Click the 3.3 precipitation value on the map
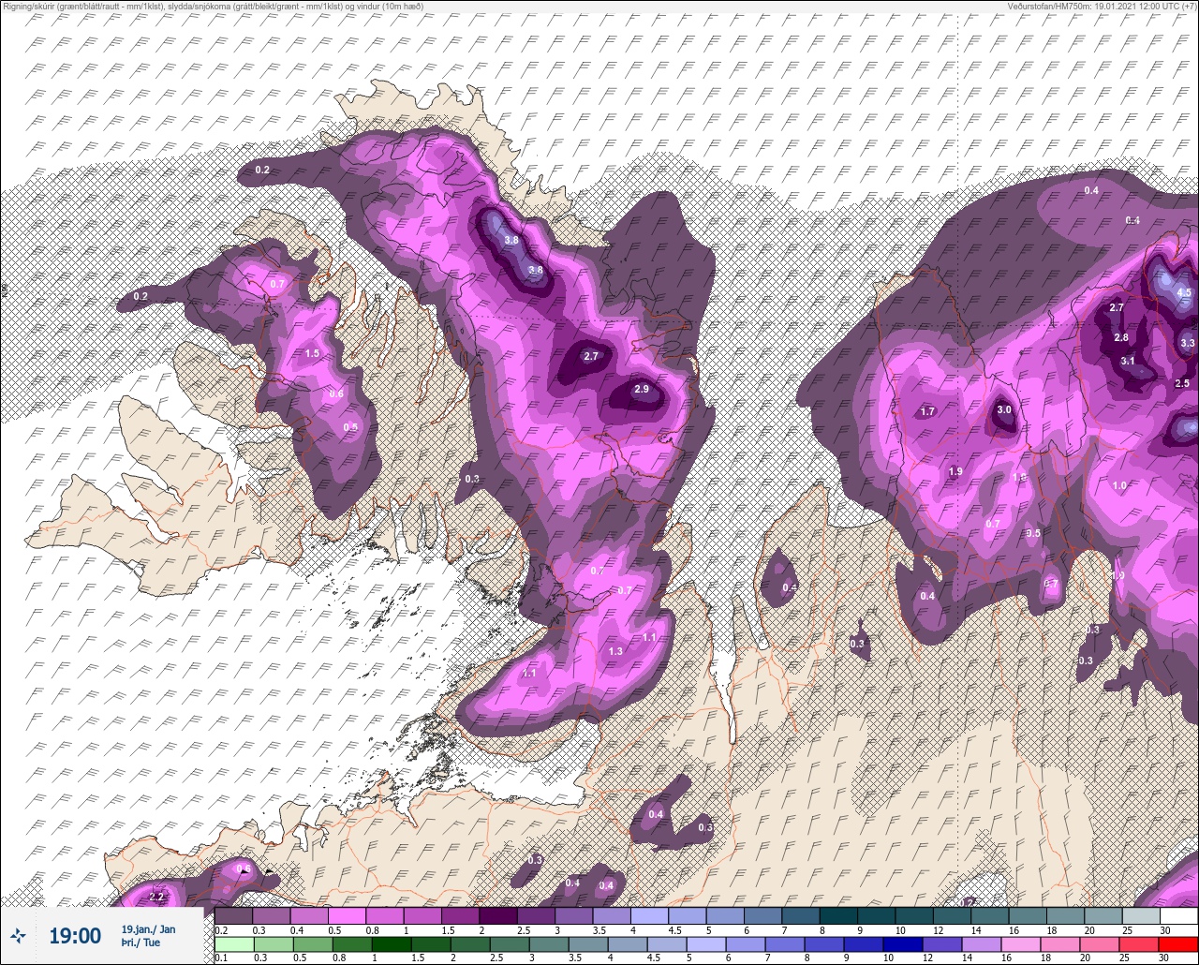This screenshot has width=1199, height=965. click(x=1188, y=343)
